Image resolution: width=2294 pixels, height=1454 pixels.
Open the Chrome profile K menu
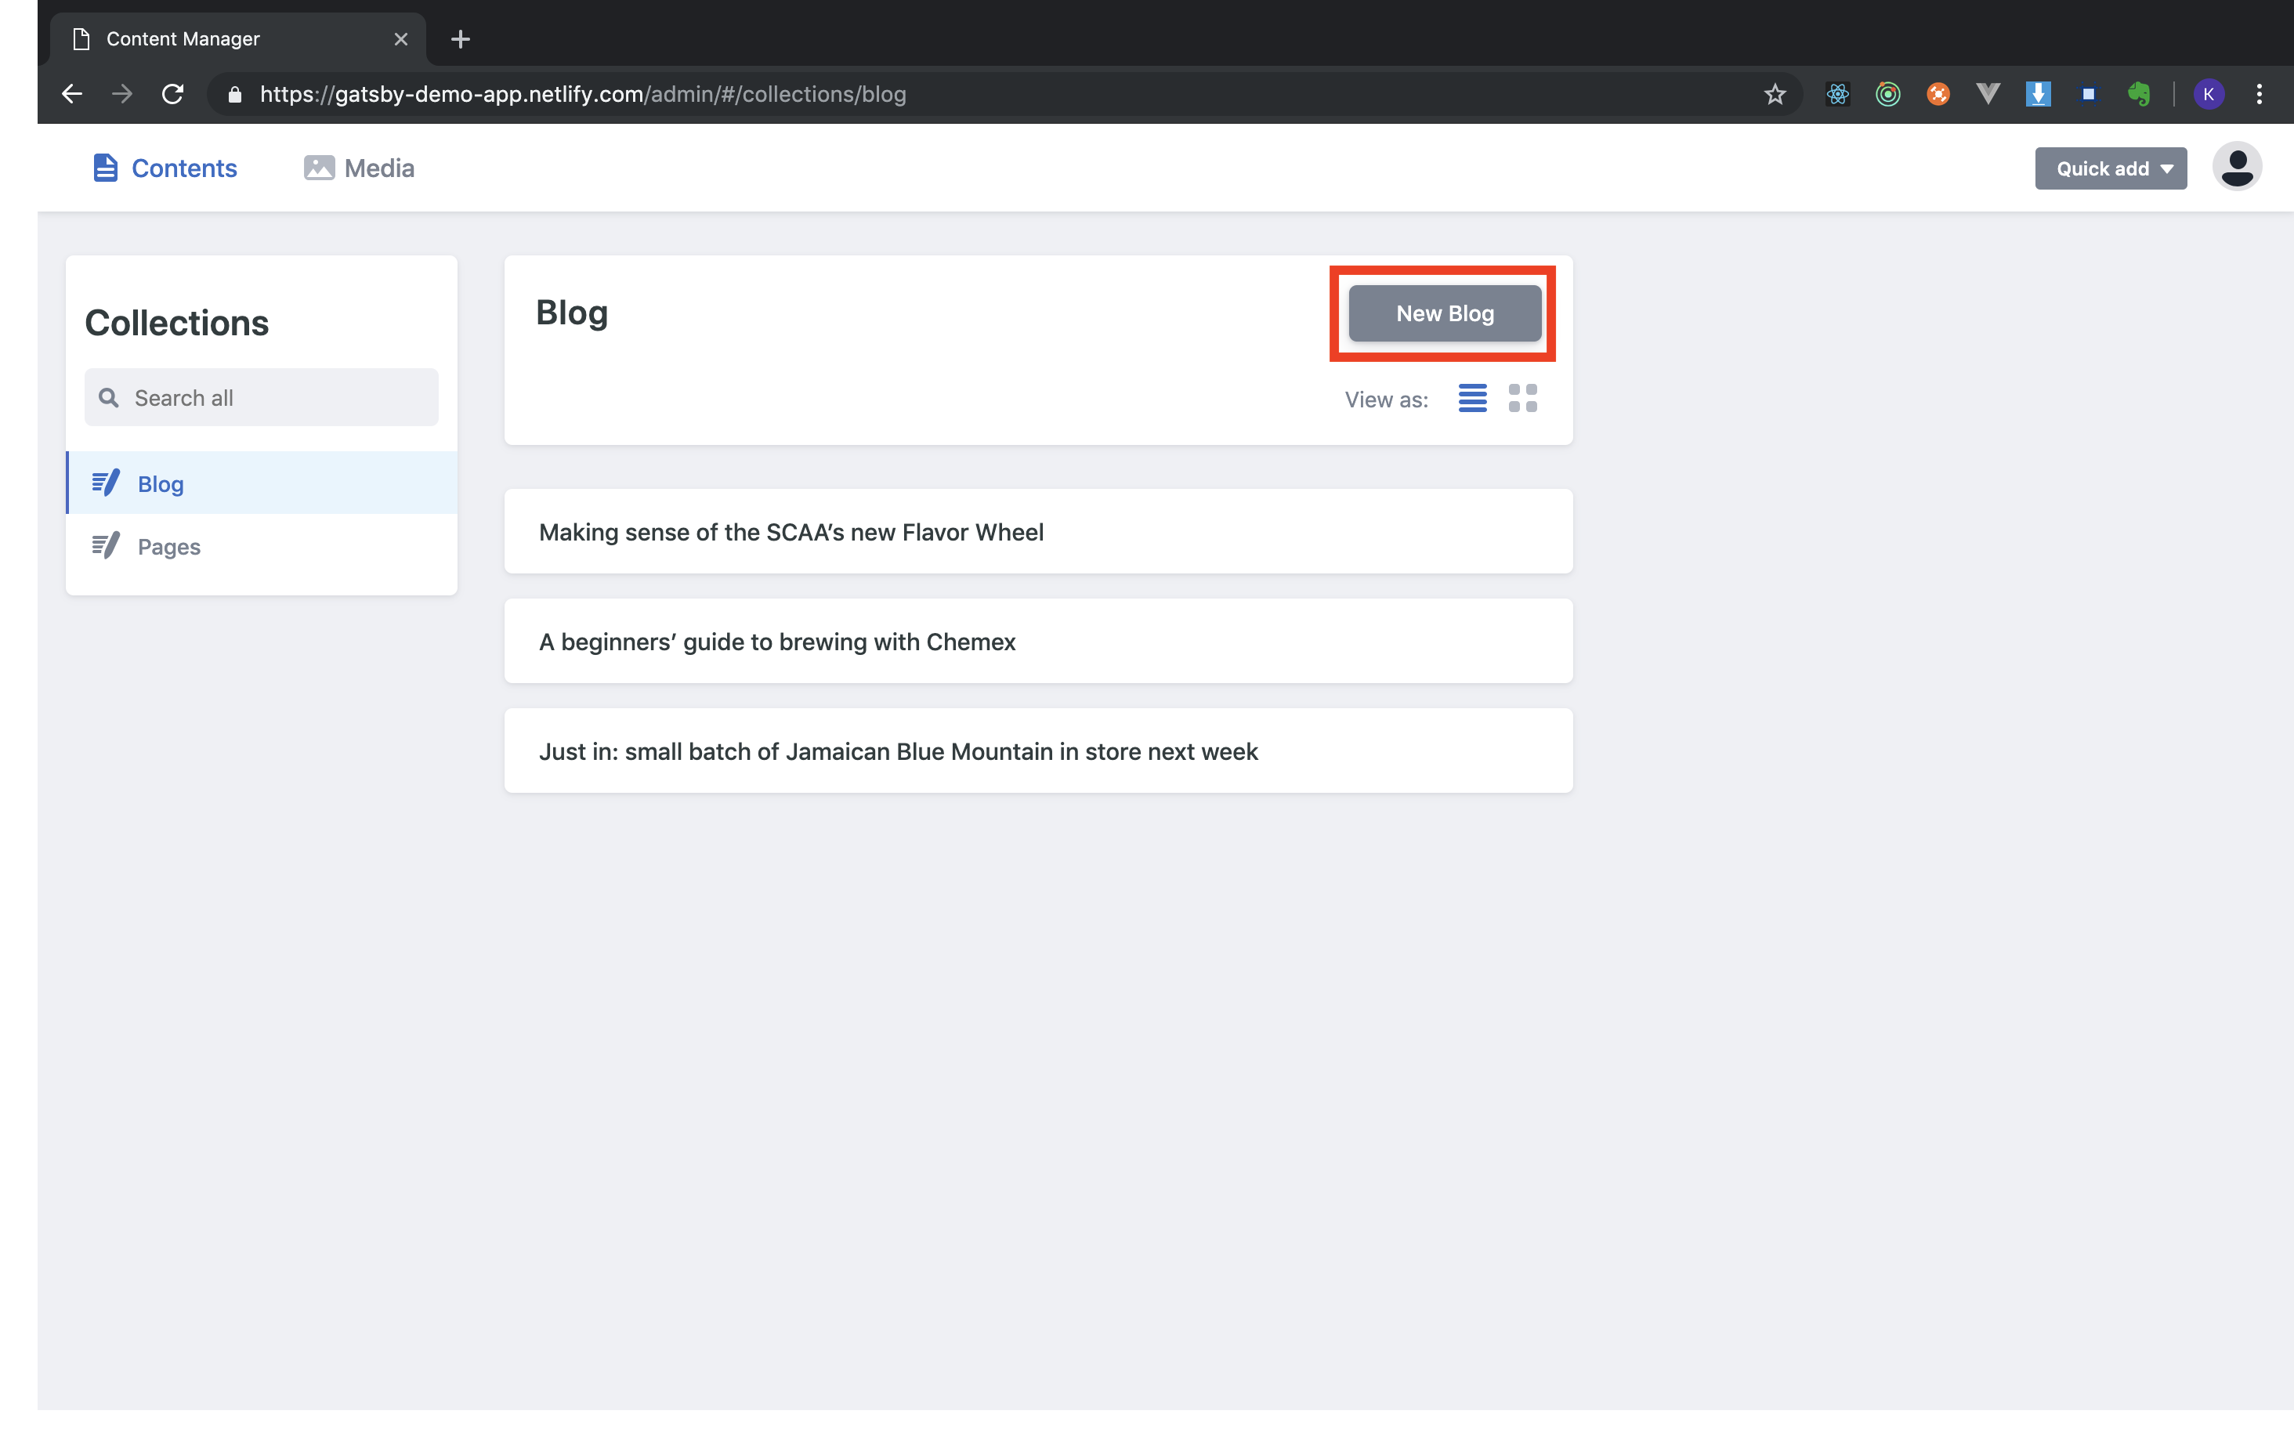(2209, 94)
